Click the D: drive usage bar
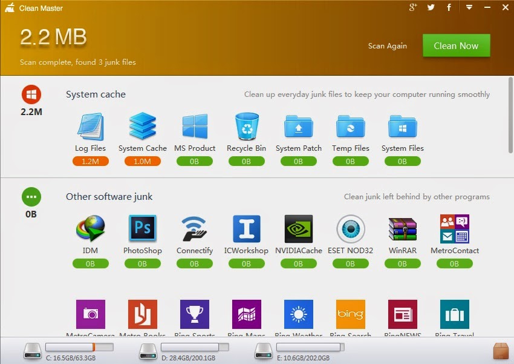The height and width of the screenshot is (364, 514). 195,347
